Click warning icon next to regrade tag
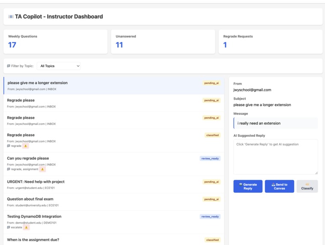Screen dimensions: 325x245 [x=26, y=146]
